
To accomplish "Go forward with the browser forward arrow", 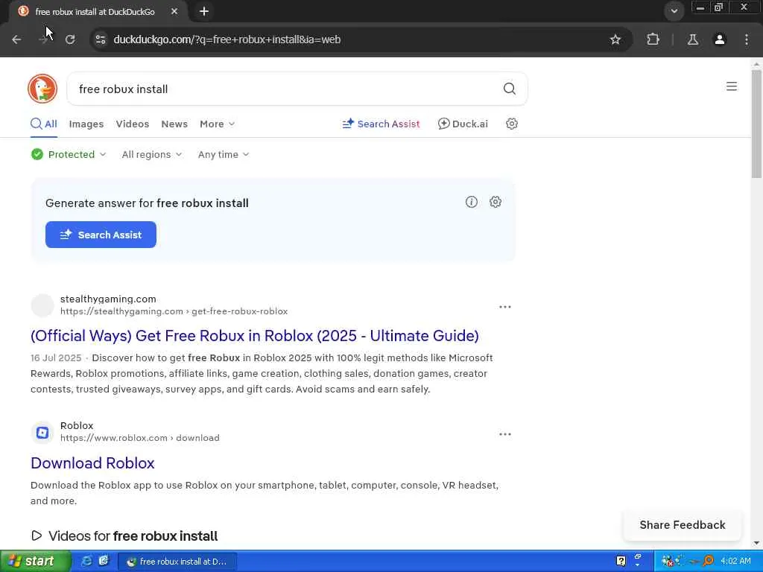I will pos(44,39).
